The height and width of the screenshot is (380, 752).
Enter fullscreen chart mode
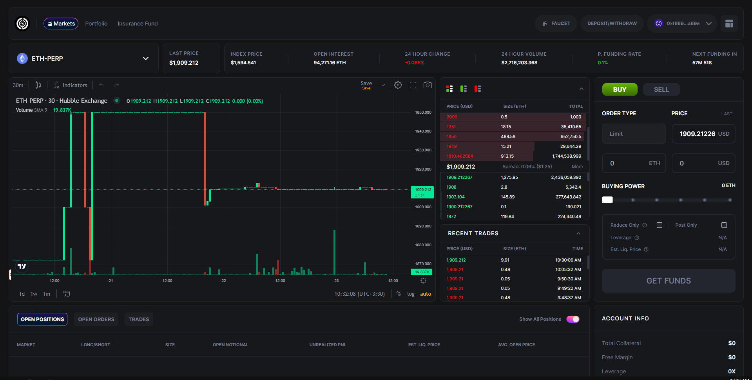click(413, 85)
